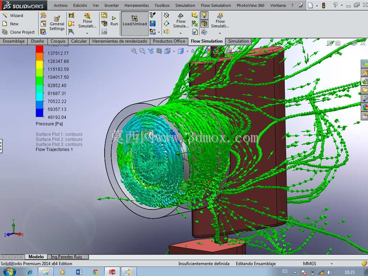The width and height of the screenshot is (368, 276).
Task: Expand the rightmost Flow Simulati... dropdown
Action: coord(220,33)
